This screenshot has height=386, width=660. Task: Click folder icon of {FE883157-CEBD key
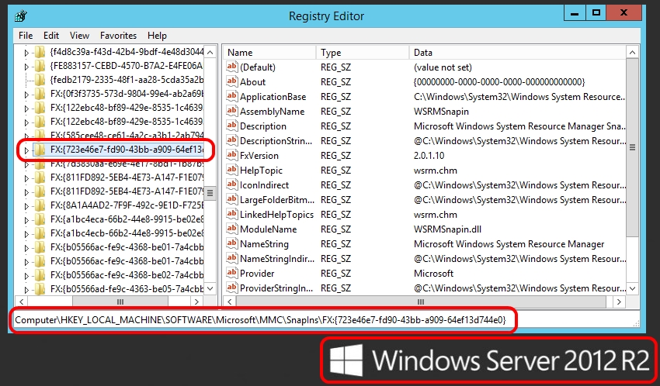click(x=40, y=66)
